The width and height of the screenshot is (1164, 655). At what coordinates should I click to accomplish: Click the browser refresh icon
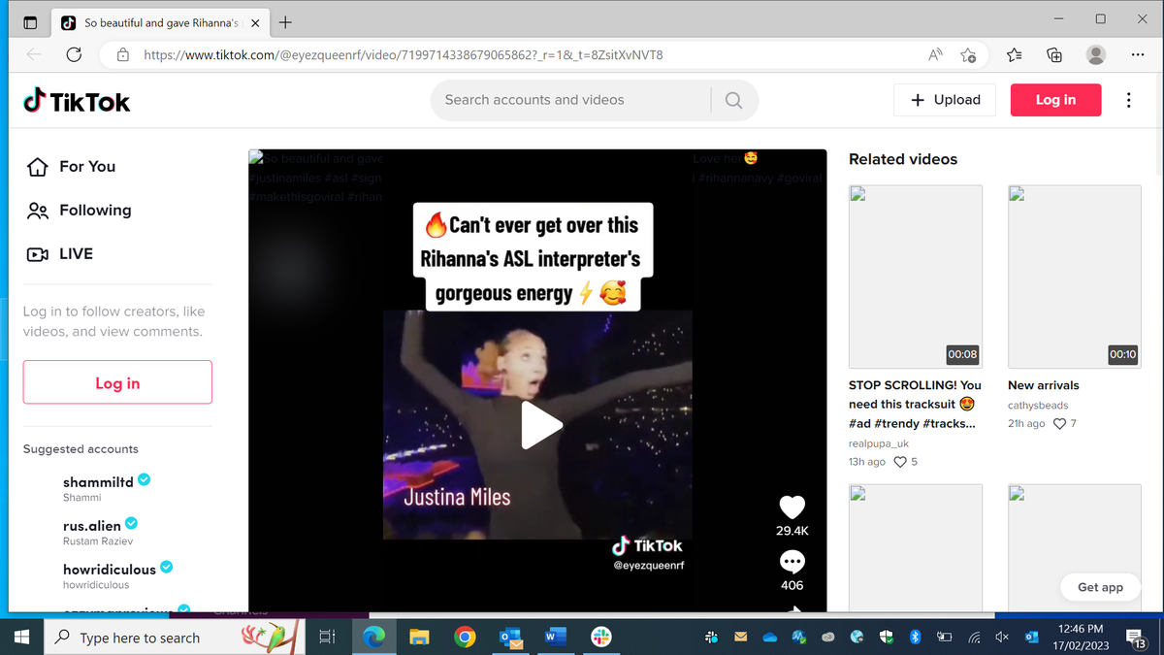75,55
